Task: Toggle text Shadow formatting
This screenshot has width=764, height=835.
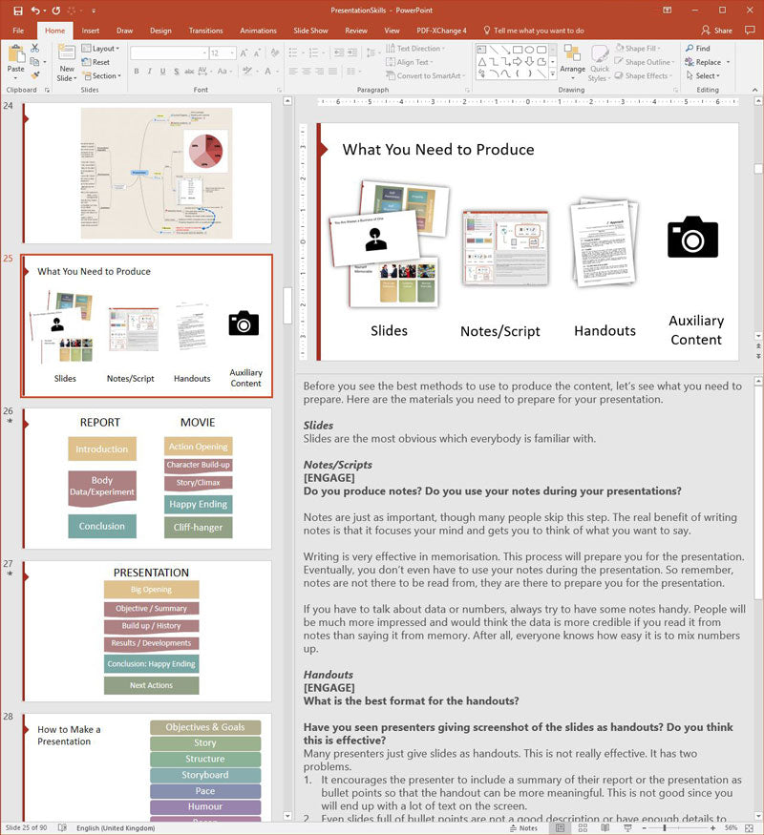Action: (x=176, y=71)
